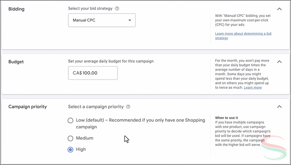The height and width of the screenshot is (165, 291).
Task: Click help icon beside bid strategy label
Action: click(x=117, y=9)
